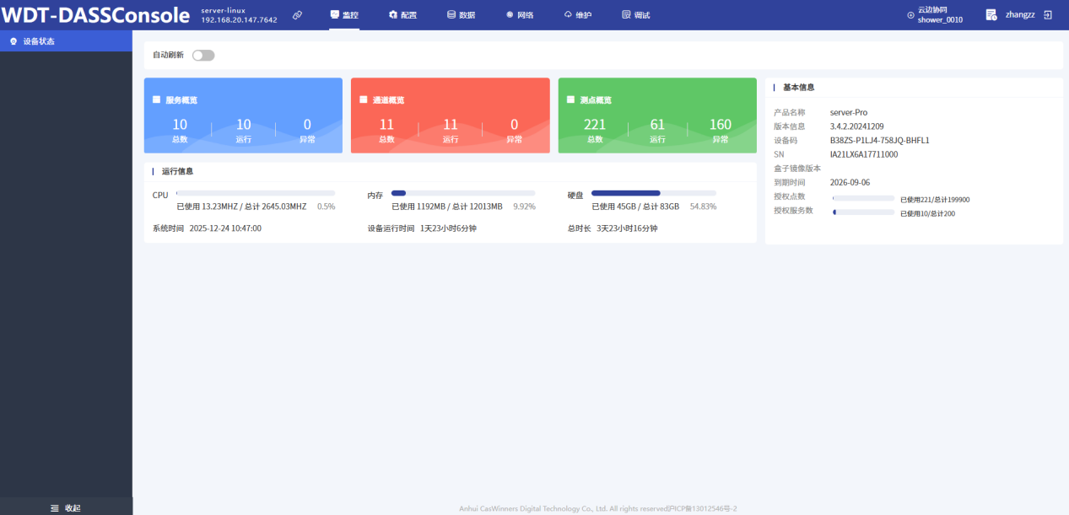1069x515 pixels.
Task: Open the log document icon left of the username
Action: [x=991, y=15]
